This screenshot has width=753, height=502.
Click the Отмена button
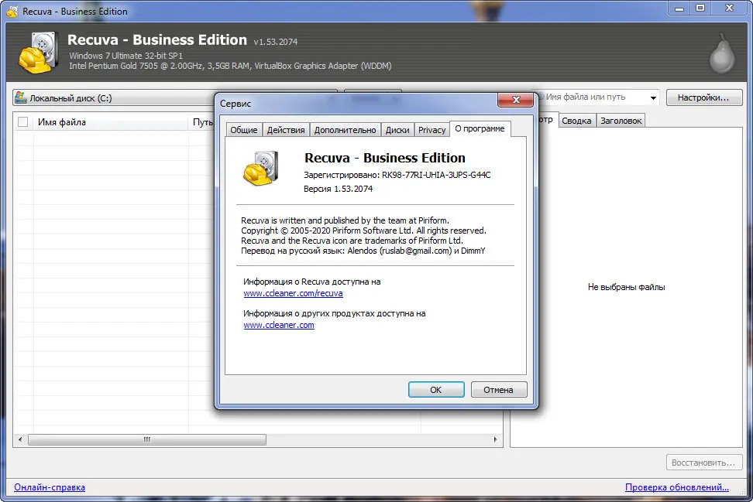pyautogui.click(x=498, y=390)
